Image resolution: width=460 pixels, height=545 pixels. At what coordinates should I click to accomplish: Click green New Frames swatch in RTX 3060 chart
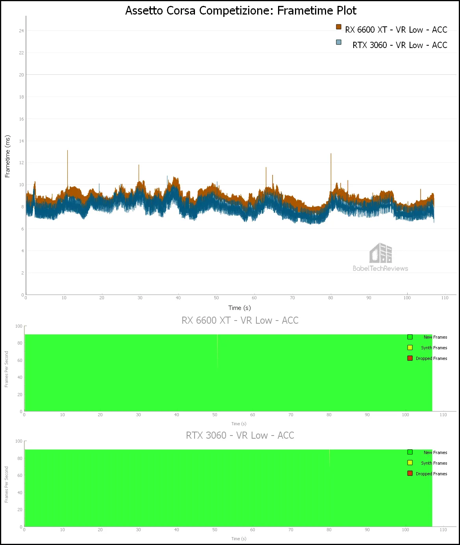tap(410, 452)
